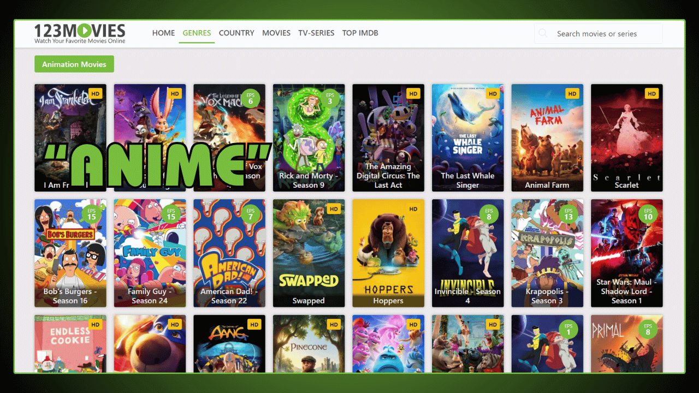699x393 pixels.
Task: Click the Scarlet movie title
Action: click(x=626, y=185)
